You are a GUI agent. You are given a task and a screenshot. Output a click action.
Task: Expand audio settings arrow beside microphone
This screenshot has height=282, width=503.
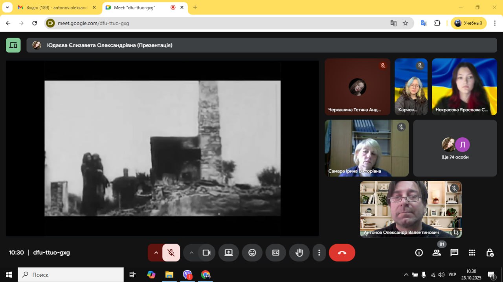pyautogui.click(x=156, y=253)
